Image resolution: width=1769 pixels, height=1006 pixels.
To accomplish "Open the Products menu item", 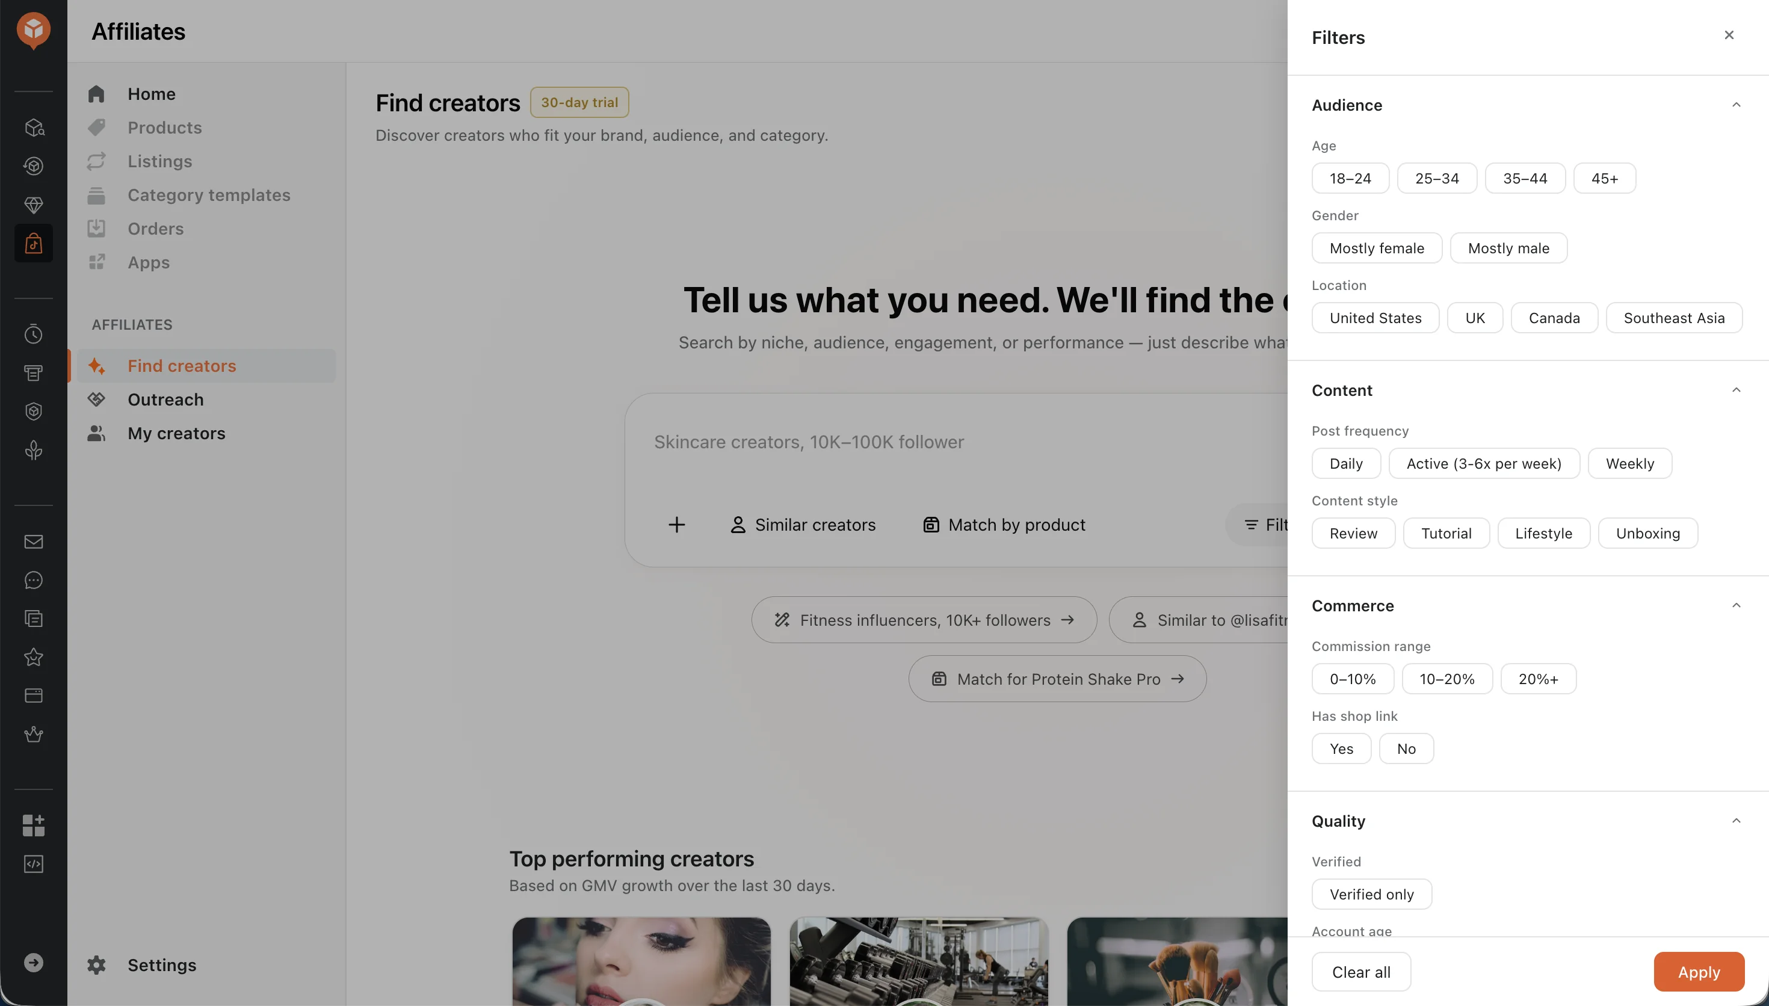I will (x=206, y=128).
